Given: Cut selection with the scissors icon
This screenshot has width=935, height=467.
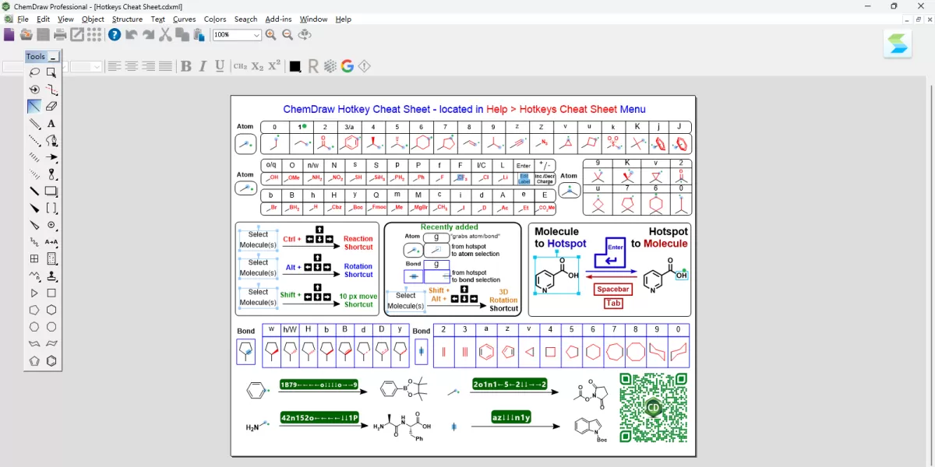Looking at the screenshot, I should pyautogui.click(x=165, y=34).
